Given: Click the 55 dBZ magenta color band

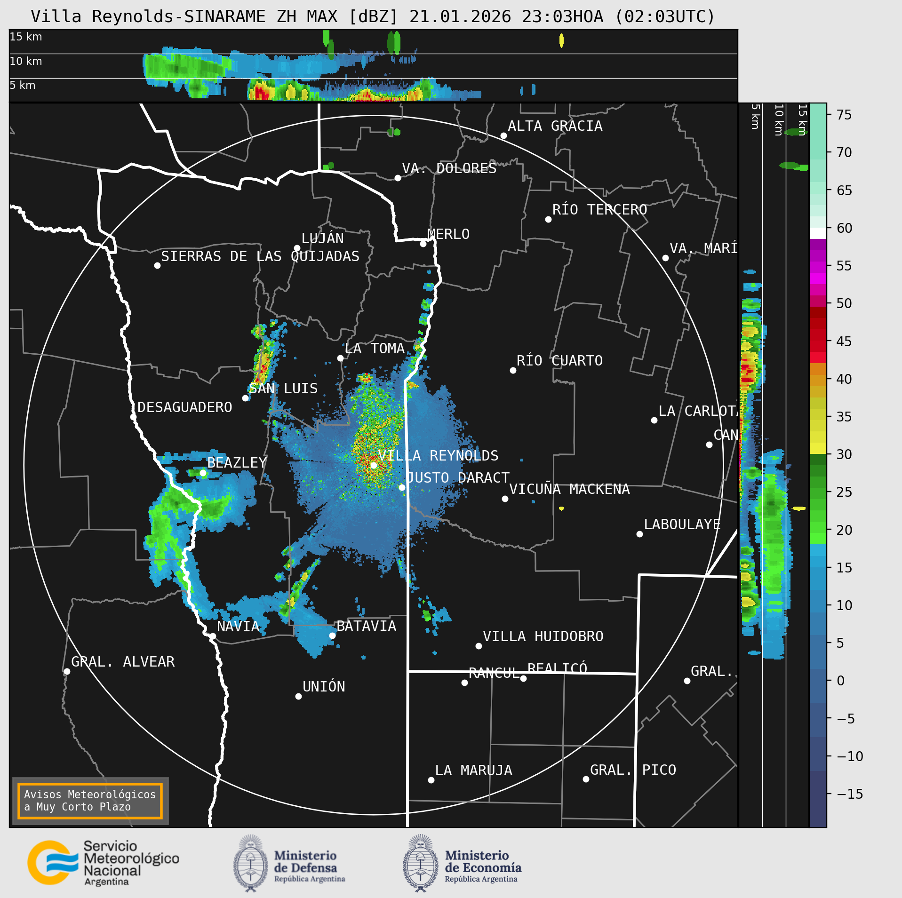Looking at the screenshot, I should [x=818, y=267].
